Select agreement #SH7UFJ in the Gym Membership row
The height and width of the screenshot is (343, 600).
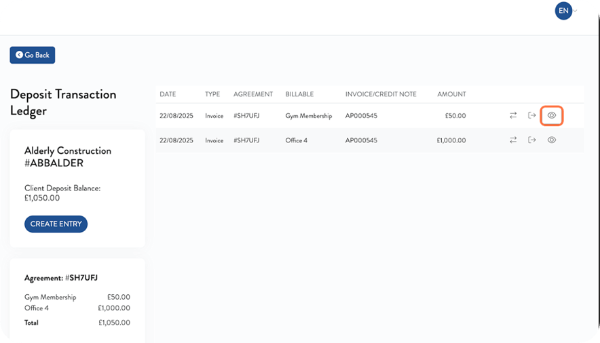pos(244,116)
